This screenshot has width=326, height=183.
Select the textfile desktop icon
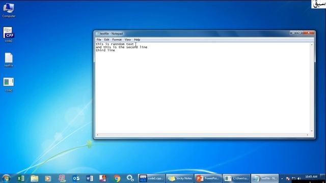[x=9, y=60]
